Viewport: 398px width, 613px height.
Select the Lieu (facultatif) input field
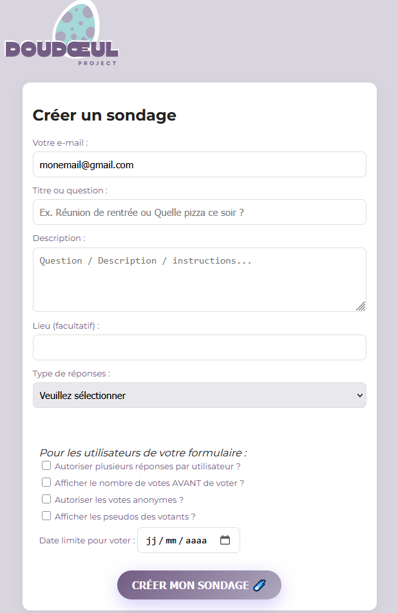coord(199,347)
